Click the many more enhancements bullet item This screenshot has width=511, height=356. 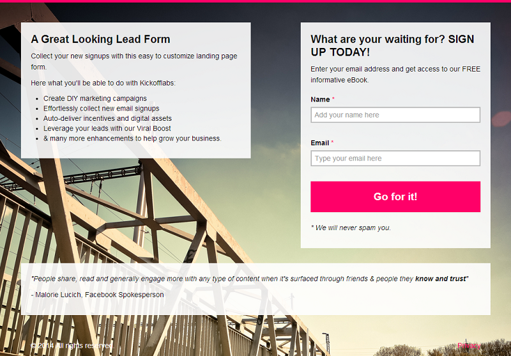(x=132, y=138)
